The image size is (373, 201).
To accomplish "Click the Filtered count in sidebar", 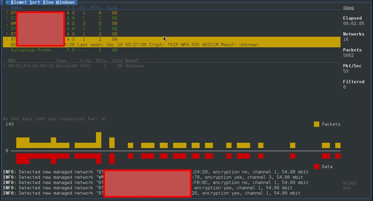I will pyautogui.click(x=344, y=87).
